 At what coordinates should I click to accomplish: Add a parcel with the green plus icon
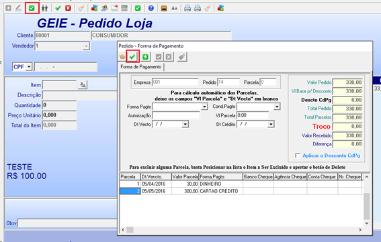click(145, 57)
